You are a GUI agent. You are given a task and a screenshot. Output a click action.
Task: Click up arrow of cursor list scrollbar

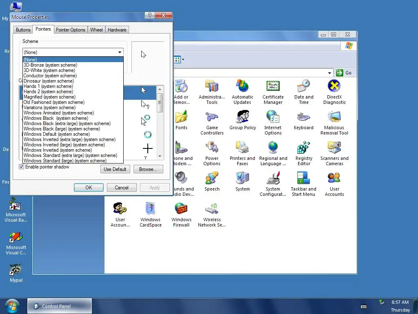coord(160,89)
